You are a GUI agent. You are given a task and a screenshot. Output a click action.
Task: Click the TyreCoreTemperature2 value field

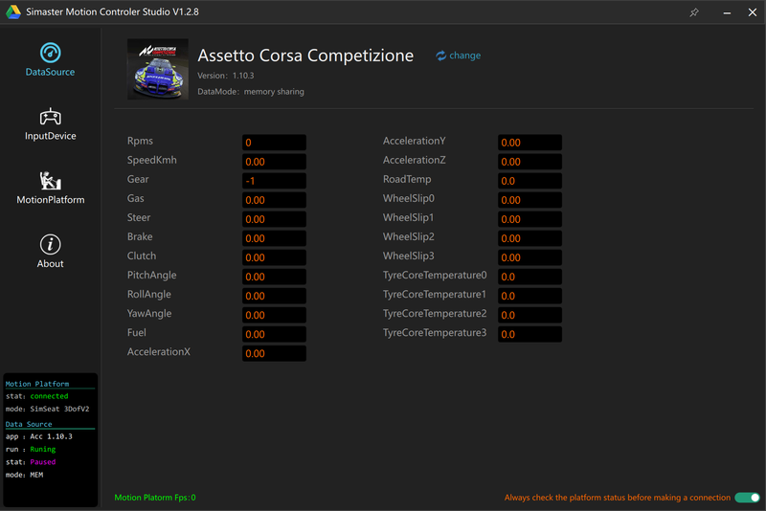(529, 315)
